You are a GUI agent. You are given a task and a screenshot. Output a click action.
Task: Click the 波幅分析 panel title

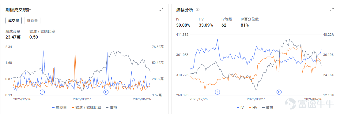pyautogui.click(x=184, y=9)
